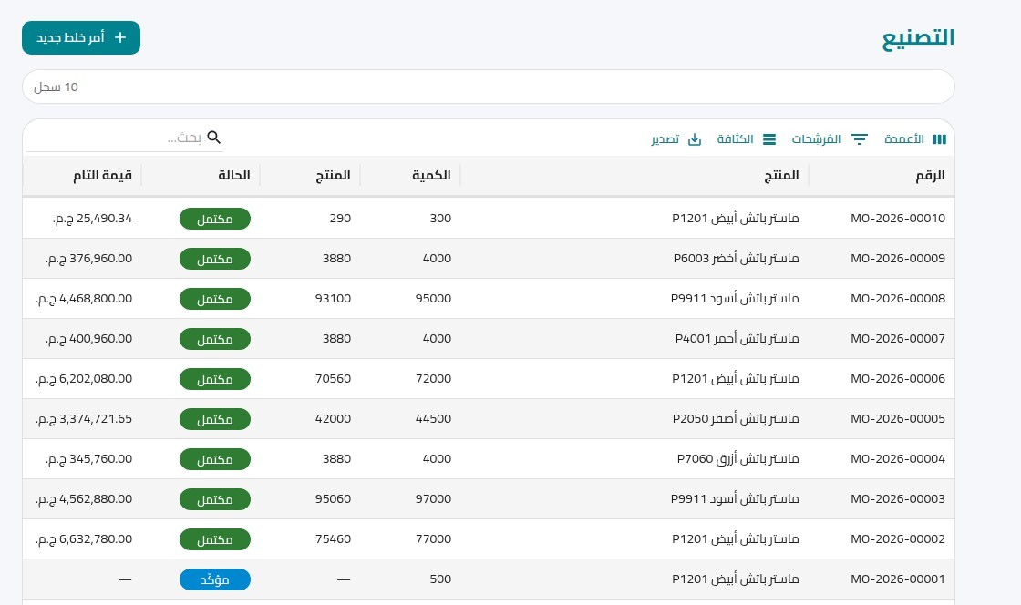This screenshot has height=605, width=1021.
Task: Click value 376,960.00 ج.م.
Action: (x=89, y=258)
